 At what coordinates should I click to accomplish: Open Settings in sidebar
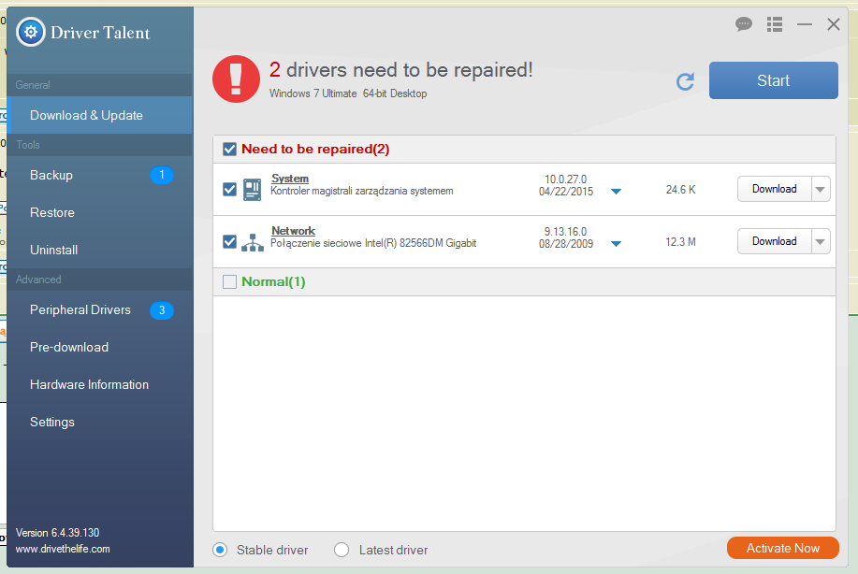[99, 422]
